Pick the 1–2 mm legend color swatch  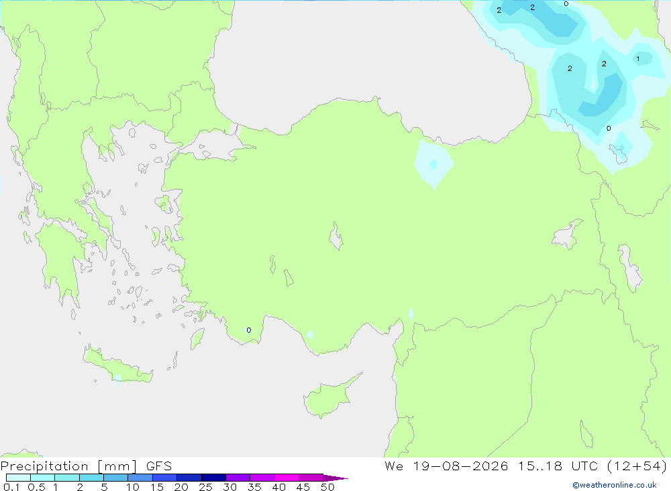pyautogui.click(x=67, y=478)
